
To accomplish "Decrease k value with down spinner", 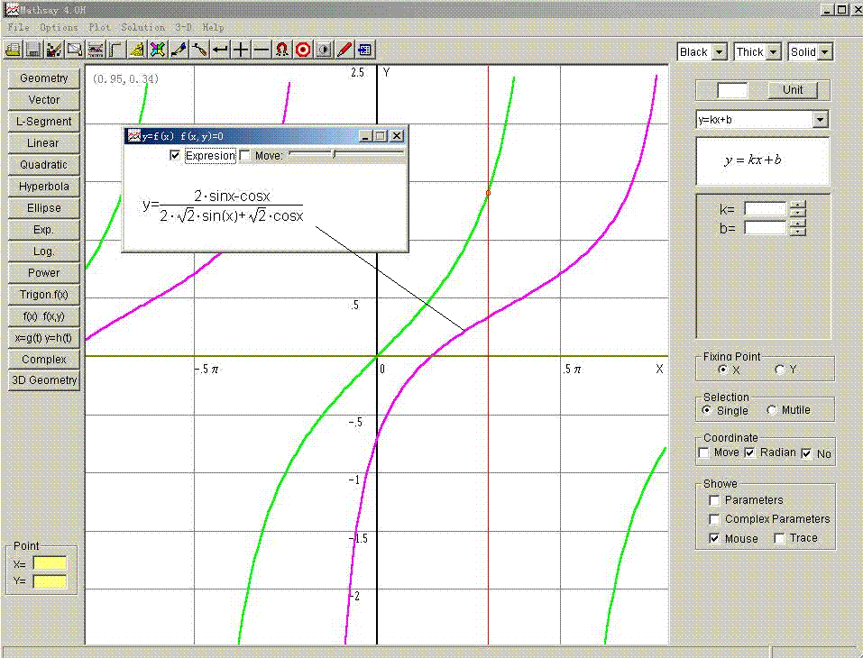I will click(x=797, y=213).
